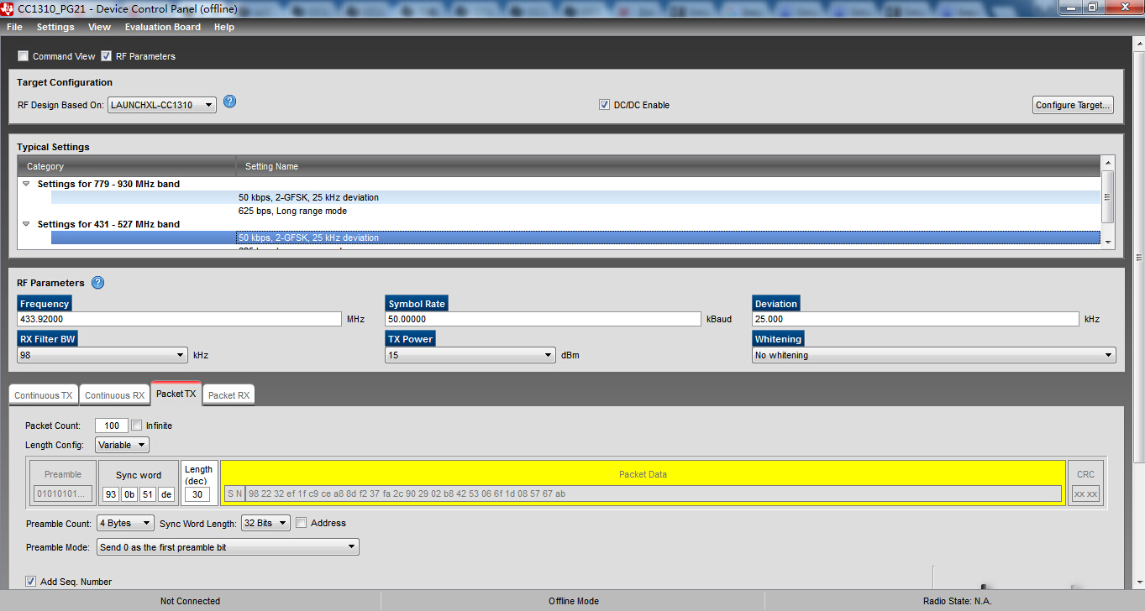Image resolution: width=1145 pixels, height=611 pixels.
Task: Open the File menu
Action: (14, 27)
